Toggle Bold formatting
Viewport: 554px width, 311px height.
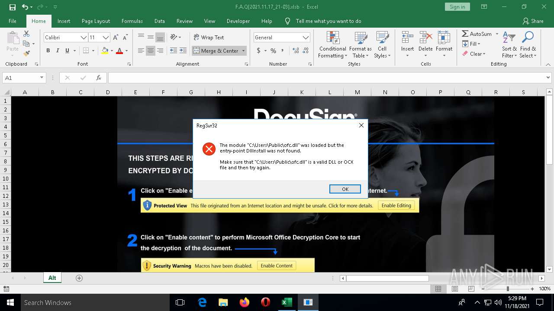pyautogui.click(x=48, y=51)
